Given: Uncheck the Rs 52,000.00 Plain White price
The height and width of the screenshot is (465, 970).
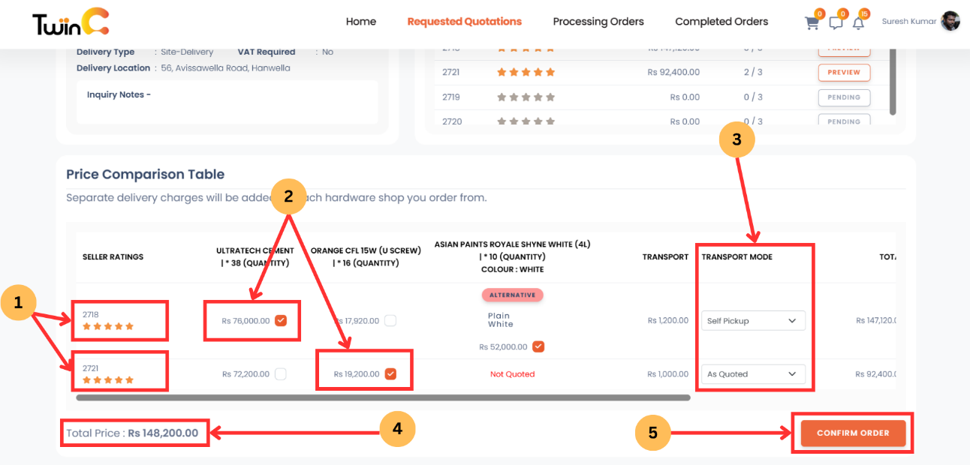Looking at the screenshot, I should click(538, 346).
